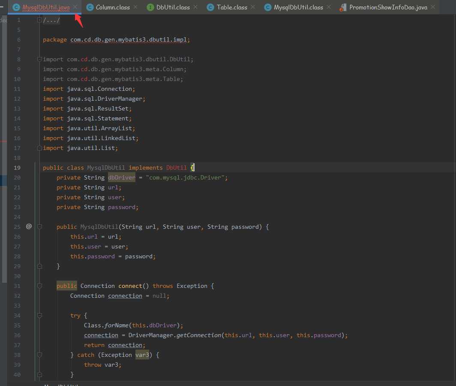The image size is (456, 386).
Task: Click the private String password field declaration
Action: point(97,207)
